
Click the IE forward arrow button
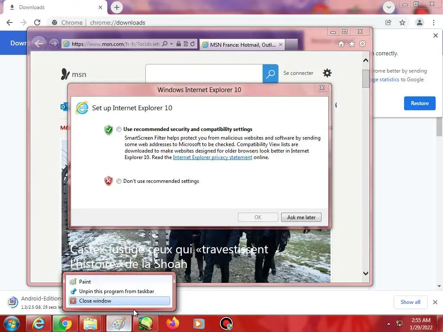click(x=53, y=44)
